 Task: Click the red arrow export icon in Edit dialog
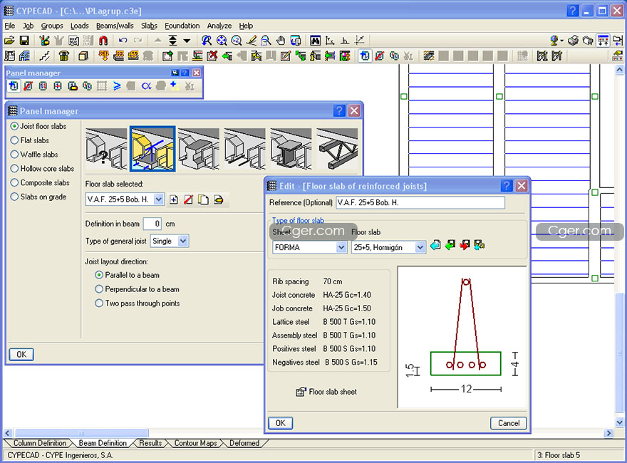[x=465, y=245]
